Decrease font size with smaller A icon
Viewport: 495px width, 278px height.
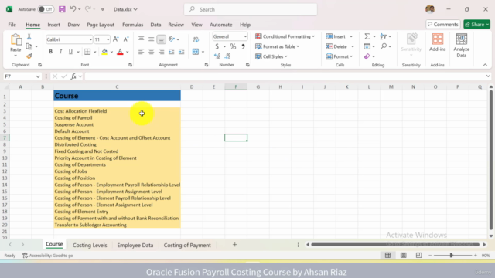click(x=125, y=39)
